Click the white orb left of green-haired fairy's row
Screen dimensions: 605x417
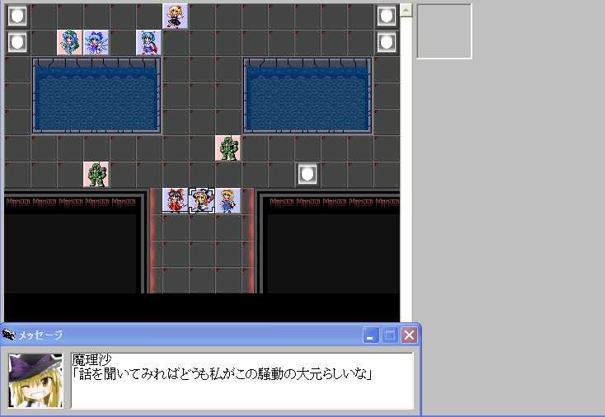pos(17,42)
